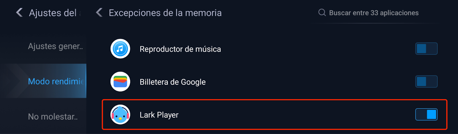Click the back arrow beside Ajustes del
Screen dimensions: 458x134
pyautogui.click(x=19, y=13)
